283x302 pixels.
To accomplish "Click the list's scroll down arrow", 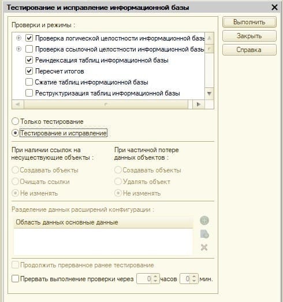I will click(209, 94).
